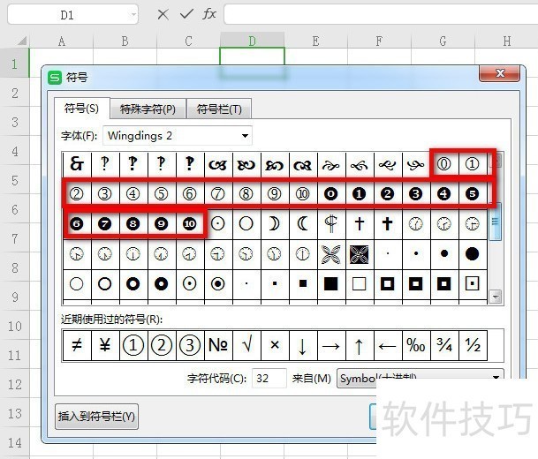Click 插入到符号栏(Y) button
Screen dimensions: 538x459
[x=96, y=417]
